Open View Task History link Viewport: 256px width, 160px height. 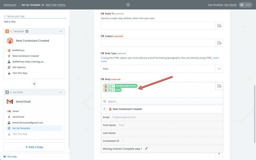(x=55, y=5)
